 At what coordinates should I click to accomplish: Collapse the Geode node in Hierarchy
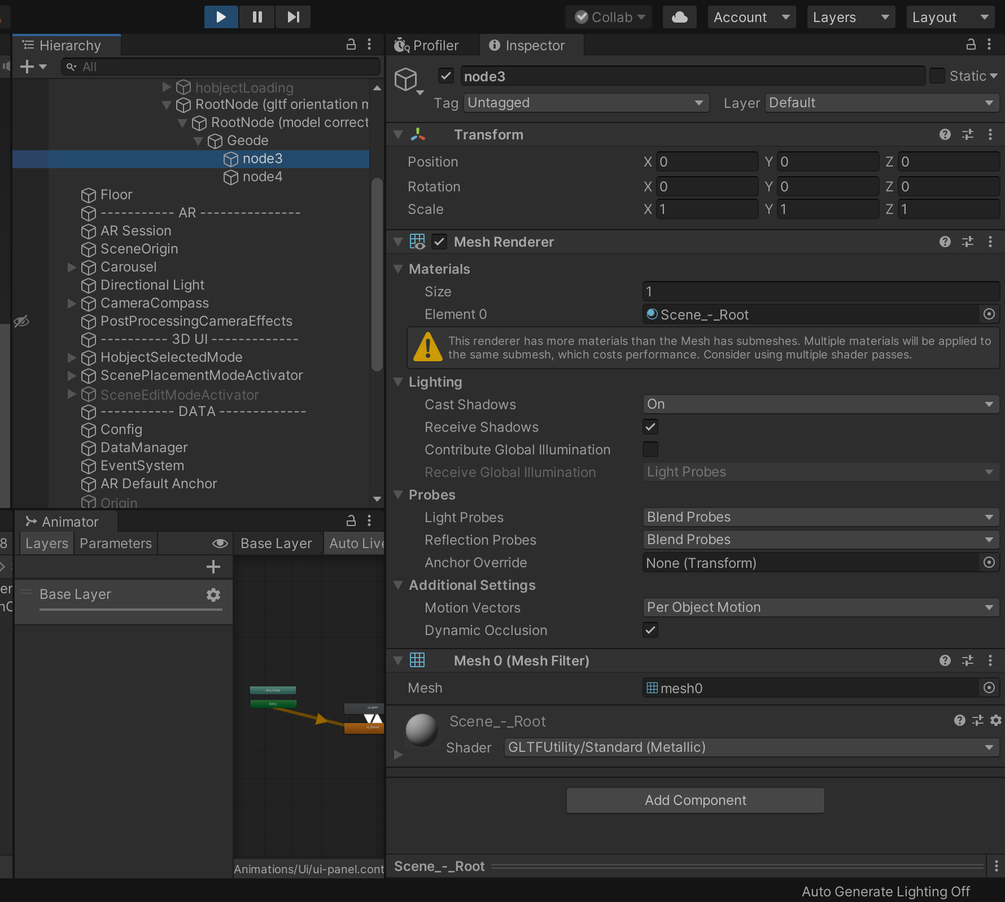point(199,141)
